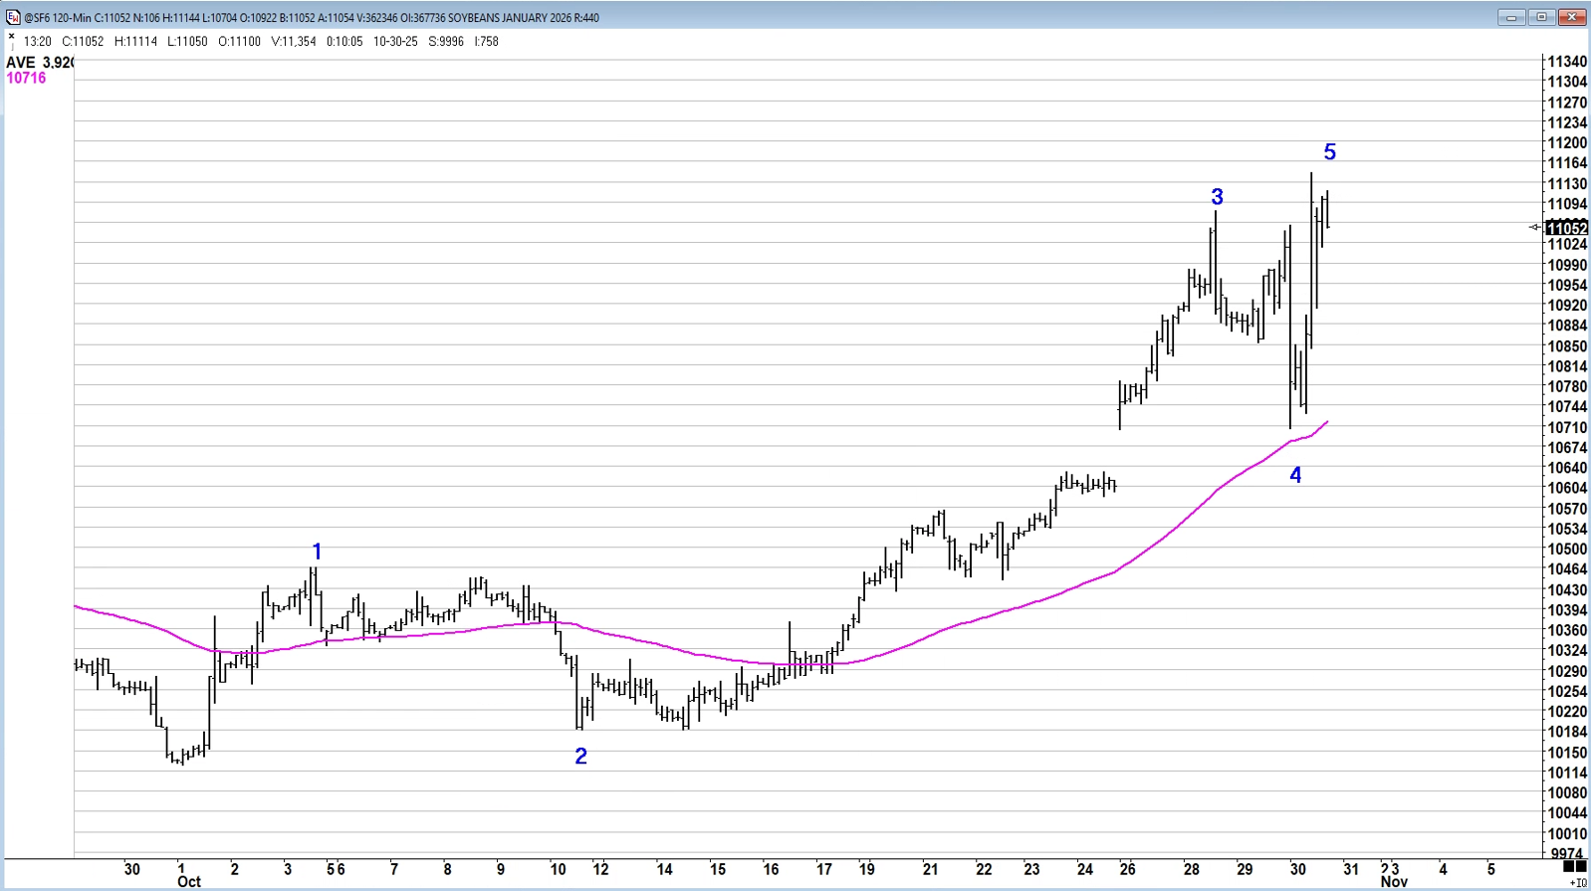The width and height of the screenshot is (1591, 891).
Task: Minimize the soybeans chart window
Action: 1511,17
